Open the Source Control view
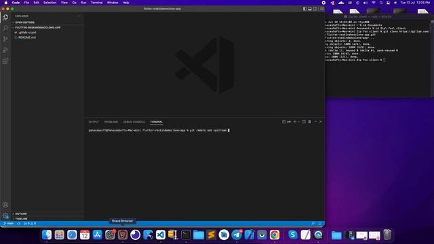The width and height of the screenshot is (434, 244). coord(5,39)
